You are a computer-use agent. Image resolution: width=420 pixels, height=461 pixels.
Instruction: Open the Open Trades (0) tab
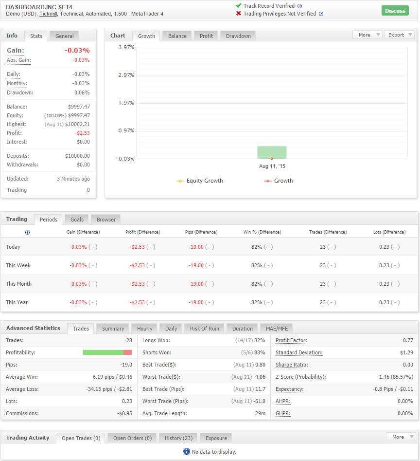pos(81,438)
